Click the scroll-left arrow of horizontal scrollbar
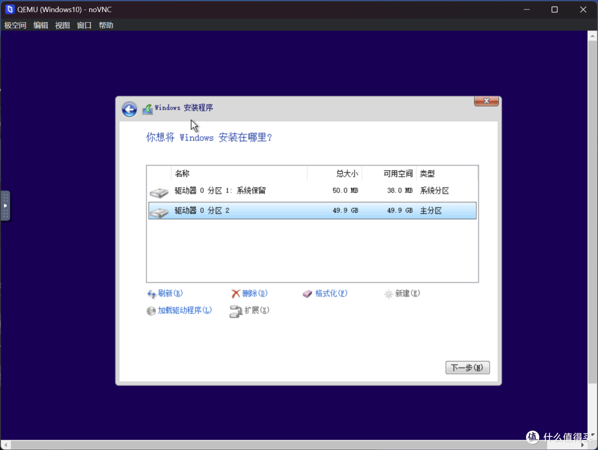 pos(6,445)
